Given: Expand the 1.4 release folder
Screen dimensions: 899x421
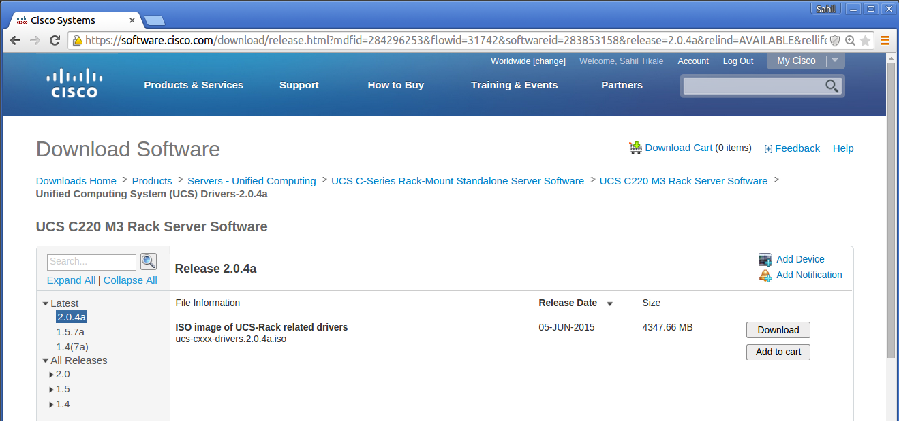Looking at the screenshot, I should 51,405.
